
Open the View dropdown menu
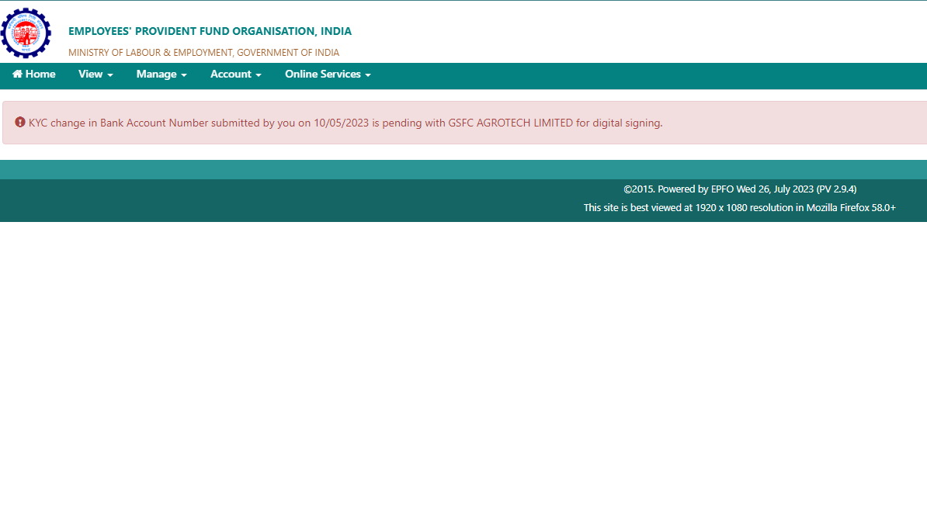(95, 75)
